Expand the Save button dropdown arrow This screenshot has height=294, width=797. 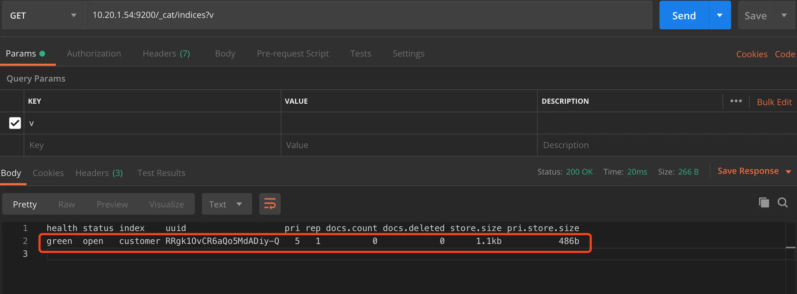tap(784, 15)
